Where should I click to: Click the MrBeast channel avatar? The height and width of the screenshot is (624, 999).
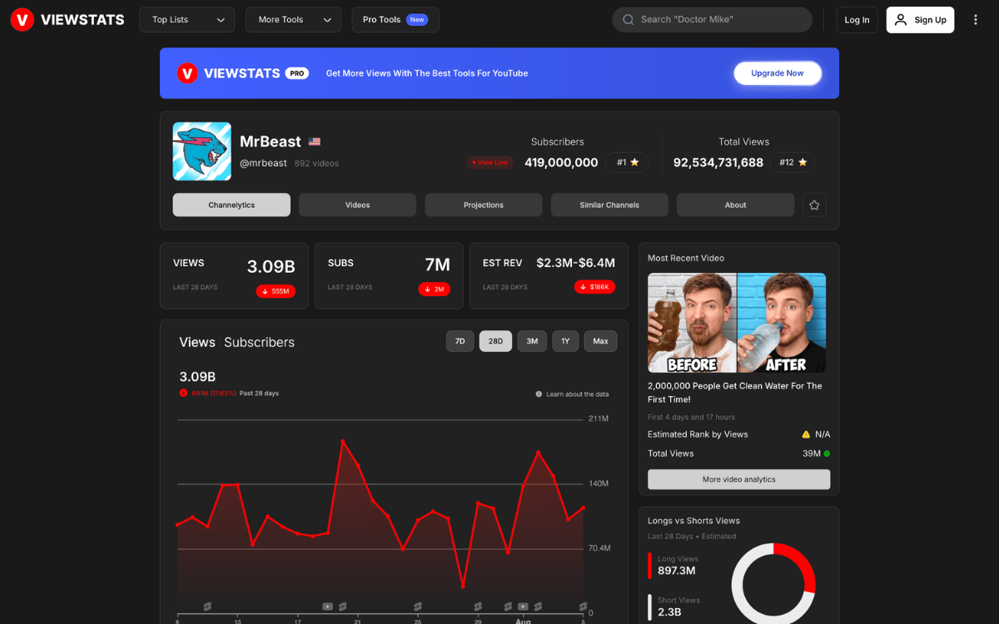point(202,151)
